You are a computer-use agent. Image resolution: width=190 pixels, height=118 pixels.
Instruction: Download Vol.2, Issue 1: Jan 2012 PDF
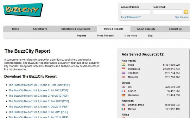click(39, 101)
